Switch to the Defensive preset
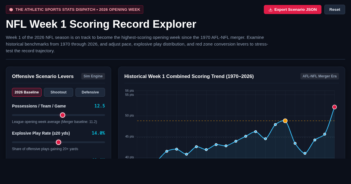The height and width of the screenshot is (184, 351). [x=90, y=92]
